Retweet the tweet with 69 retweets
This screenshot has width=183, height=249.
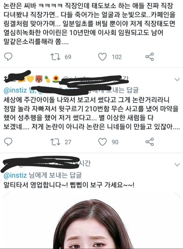(x=55, y=57)
